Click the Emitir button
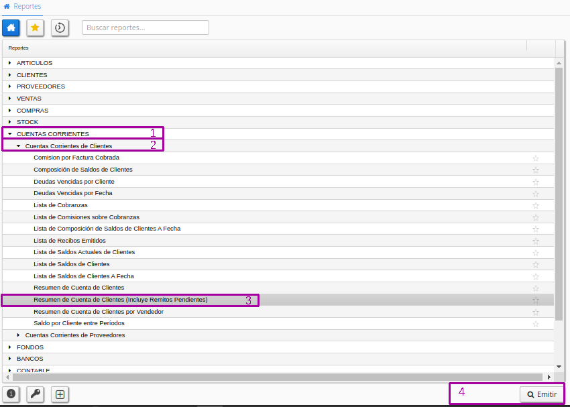Image resolution: width=570 pixels, height=407 pixels. tap(542, 394)
